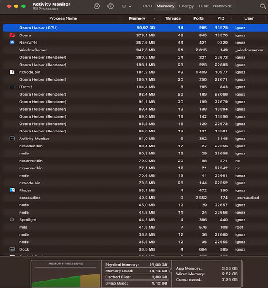Select the coreaudiod process row
Screen dimensions: 268x288
click(x=136, y=198)
